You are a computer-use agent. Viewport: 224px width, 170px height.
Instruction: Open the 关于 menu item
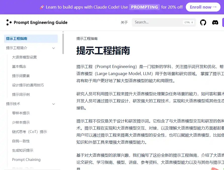[x=124, y=22]
